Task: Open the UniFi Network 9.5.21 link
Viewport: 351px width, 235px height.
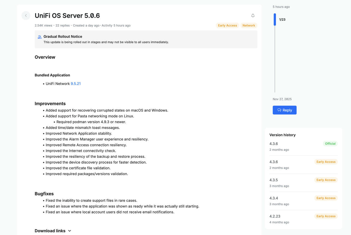Action: point(76,83)
